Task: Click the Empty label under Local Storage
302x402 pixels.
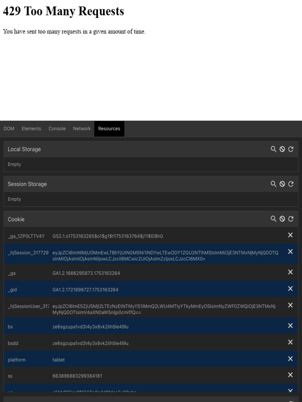Action: point(15,164)
